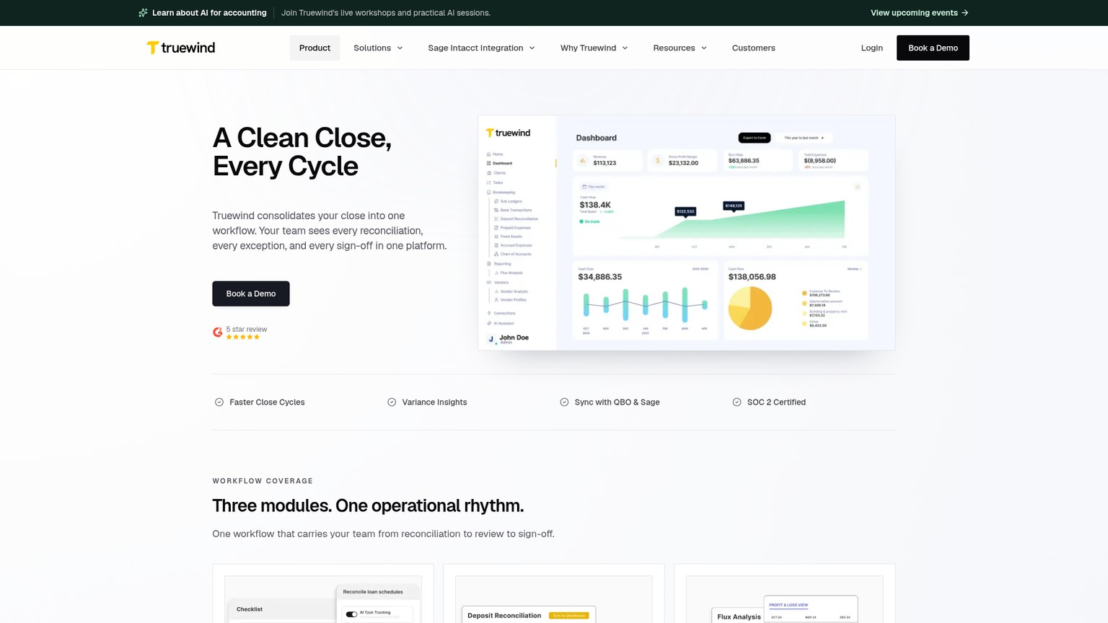Click the dollar icon in Gross Profit Margin card

click(x=658, y=161)
